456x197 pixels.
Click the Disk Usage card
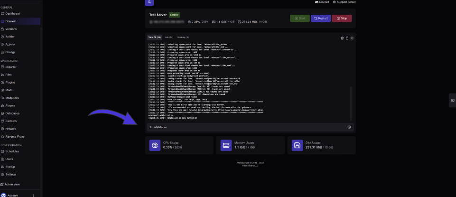click(322, 145)
